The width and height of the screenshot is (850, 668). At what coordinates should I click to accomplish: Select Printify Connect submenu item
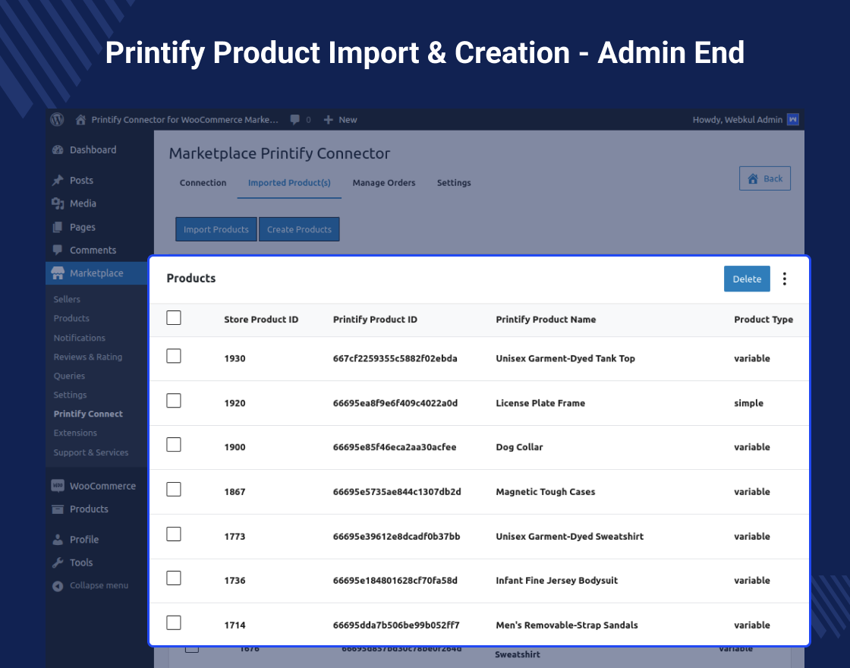[88, 414]
